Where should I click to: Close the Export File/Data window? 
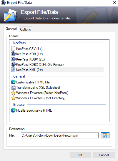(114, 3)
